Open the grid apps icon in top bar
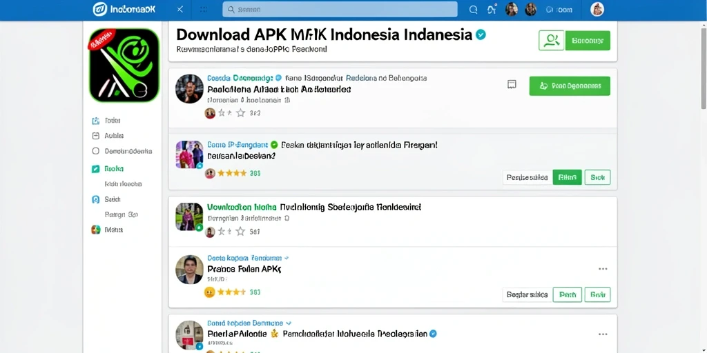This screenshot has width=707, height=353. tap(204, 9)
